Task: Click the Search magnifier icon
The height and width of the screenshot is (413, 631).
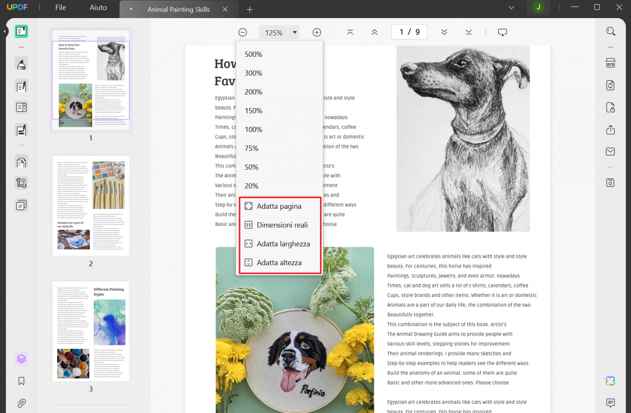Action: (x=610, y=31)
